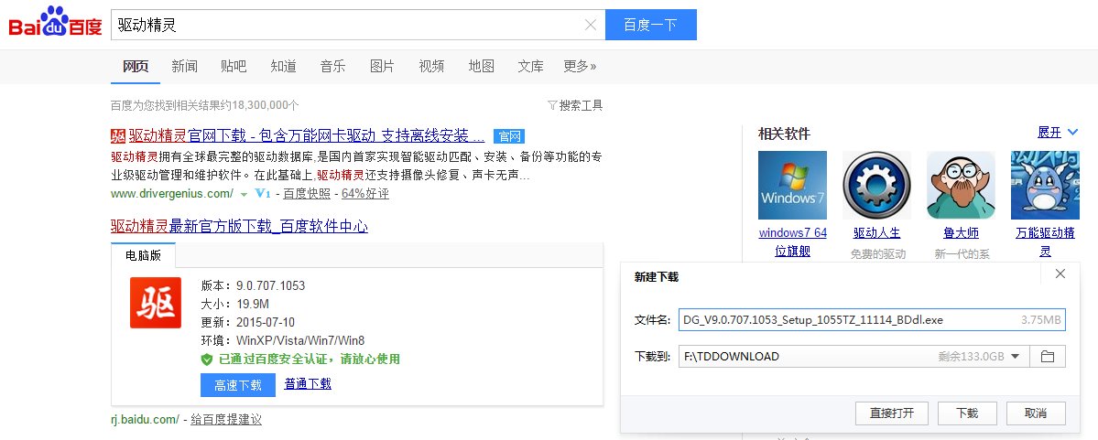The image size is (1098, 440).
Task: Expand related software with 展开
Action: click(x=1058, y=133)
